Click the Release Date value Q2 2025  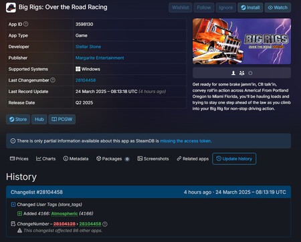(84, 103)
